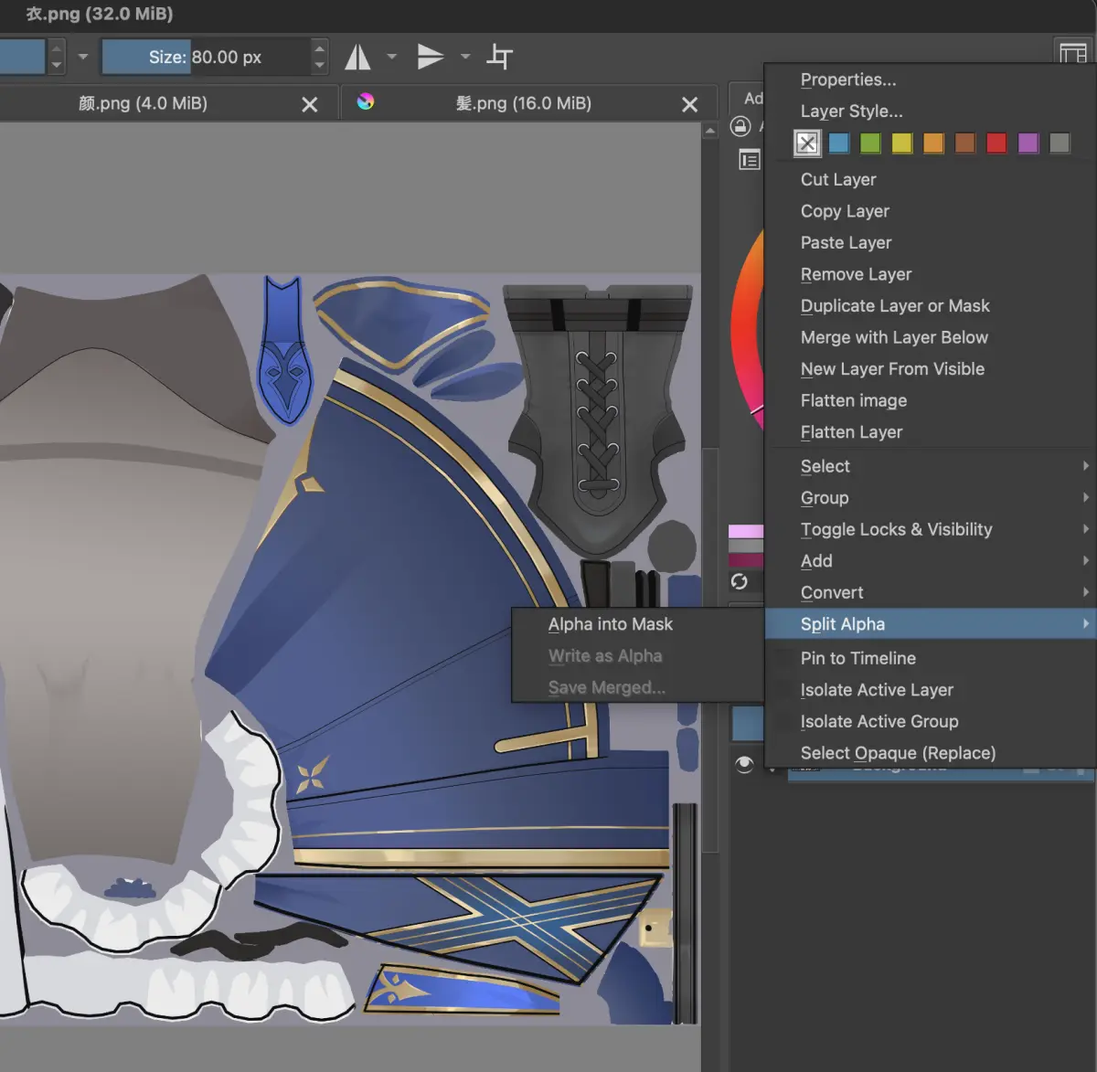Open Layer Style... dialog
1097x1072 pixels.
pyautogui.click(x=930, y=111)
